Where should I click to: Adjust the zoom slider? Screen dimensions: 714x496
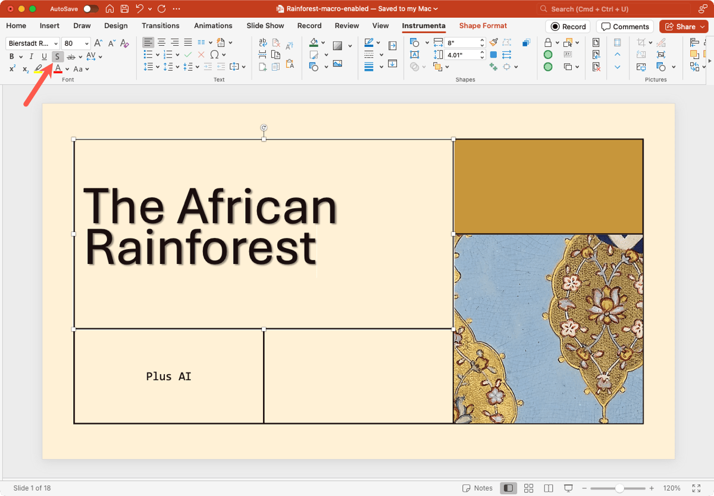pos(619,488)
